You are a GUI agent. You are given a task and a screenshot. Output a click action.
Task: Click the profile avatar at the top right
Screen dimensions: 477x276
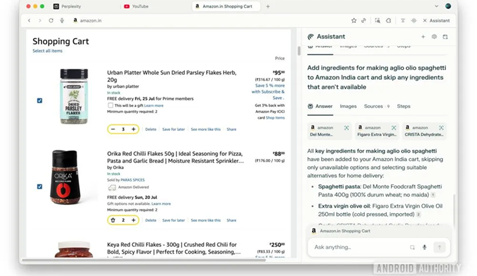pos(448,6)
